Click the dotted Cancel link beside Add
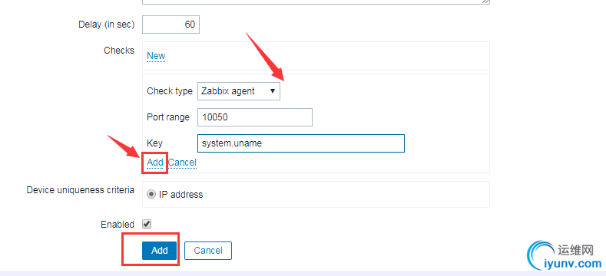The image size is (606, 276). [182, 163]
